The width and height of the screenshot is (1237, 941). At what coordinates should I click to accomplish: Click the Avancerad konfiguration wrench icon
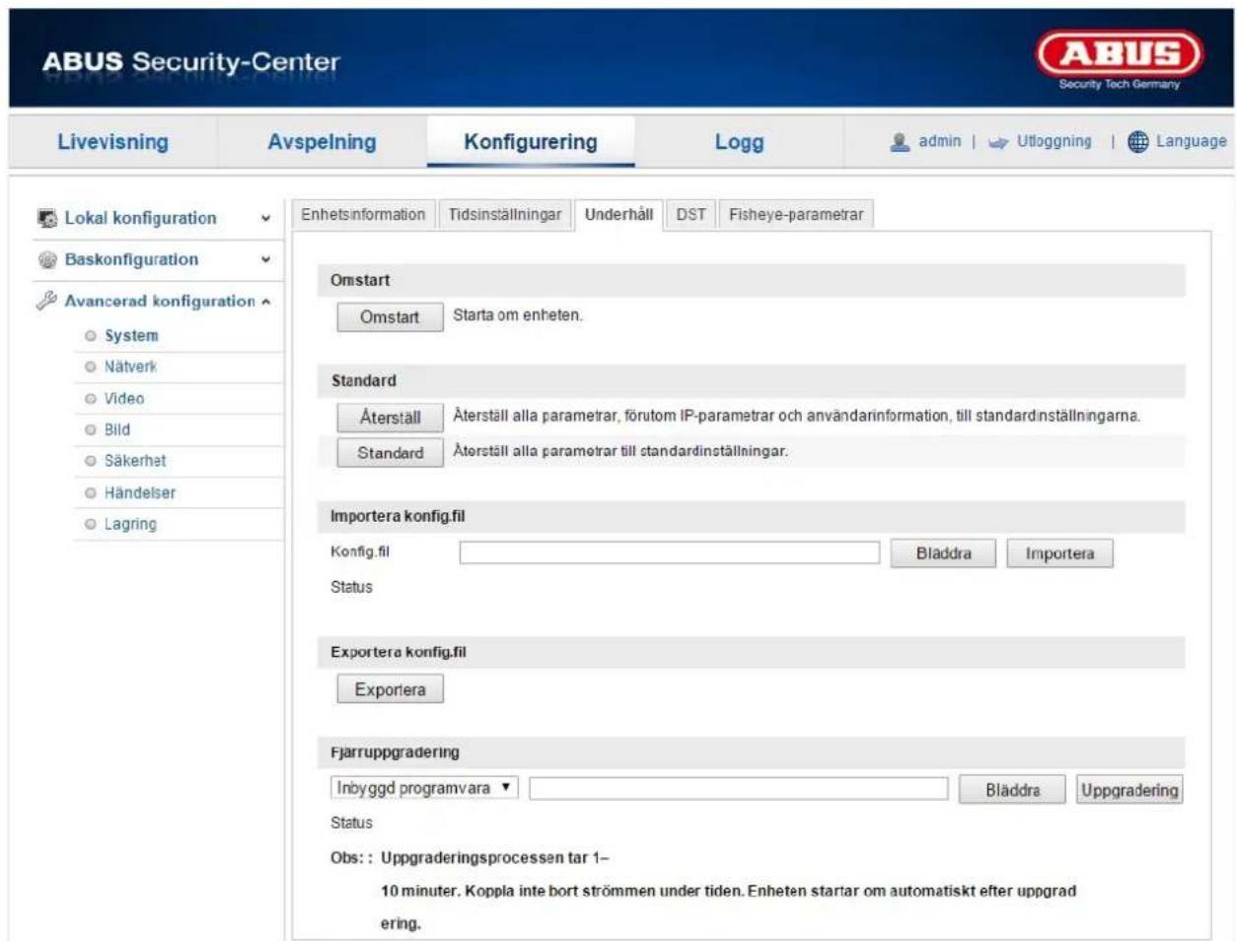46,301
